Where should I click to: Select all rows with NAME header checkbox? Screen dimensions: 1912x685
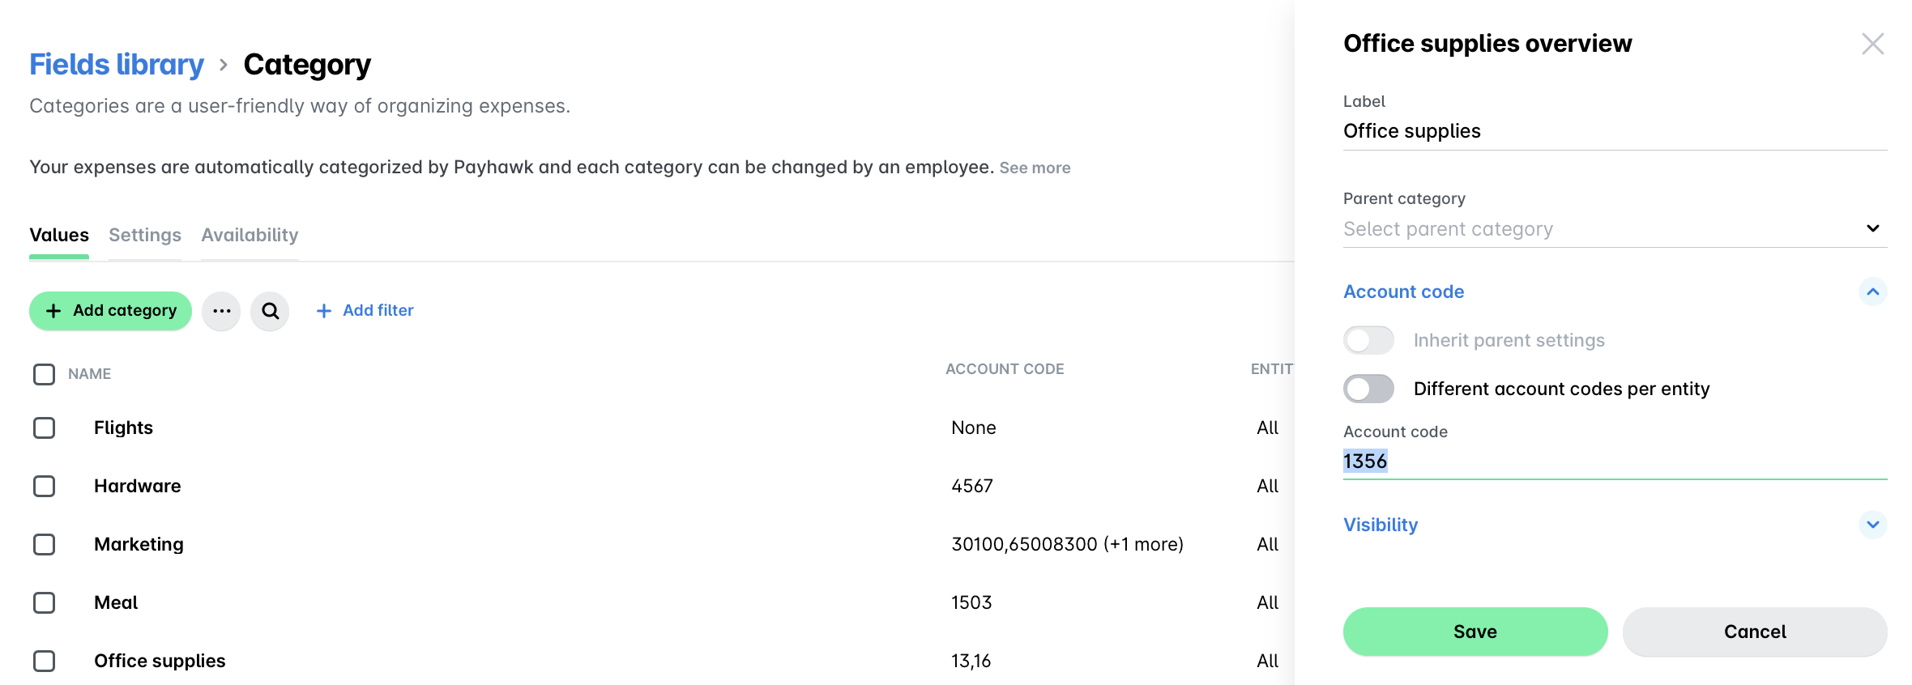pyautogui.click(x=44, y=374)
